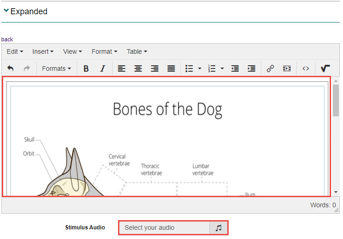
Task: Open the math equation editor
Action: click(x=325, y=68)
